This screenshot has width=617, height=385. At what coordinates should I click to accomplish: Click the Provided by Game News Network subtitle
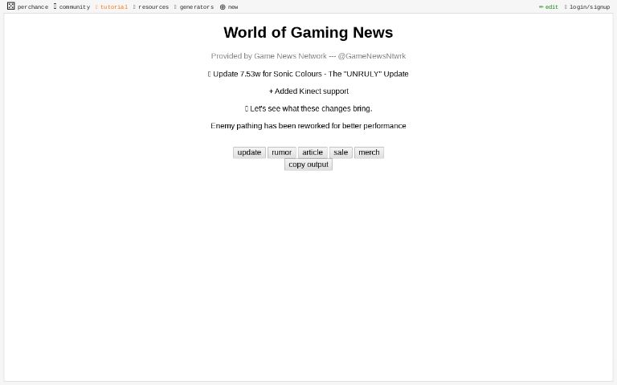point(308,56)
